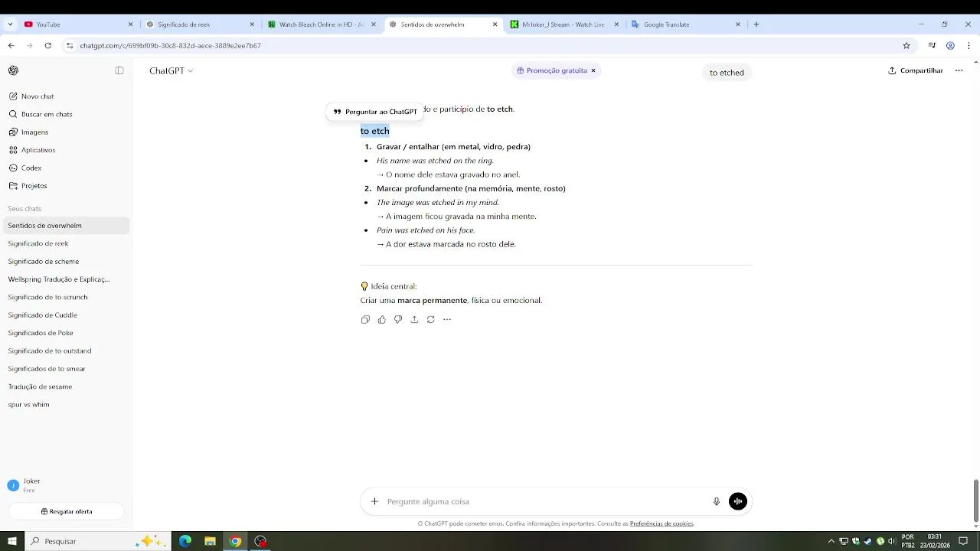Bookmark this page with the star icon

tap(906, 45)
